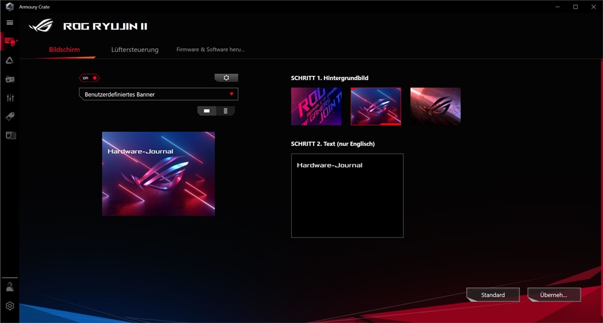The height and width of the screenshot is (323, 603).
Task: Switch to the Lüftersteuerung tab
Action: point(135,49)
